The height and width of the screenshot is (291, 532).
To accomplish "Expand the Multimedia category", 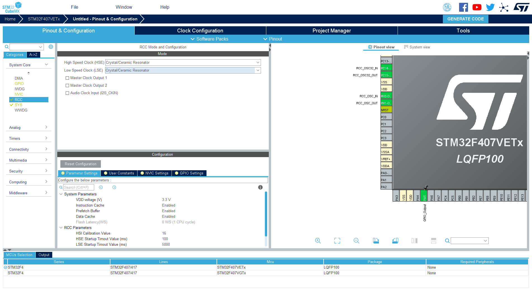I will click(28, 160).
